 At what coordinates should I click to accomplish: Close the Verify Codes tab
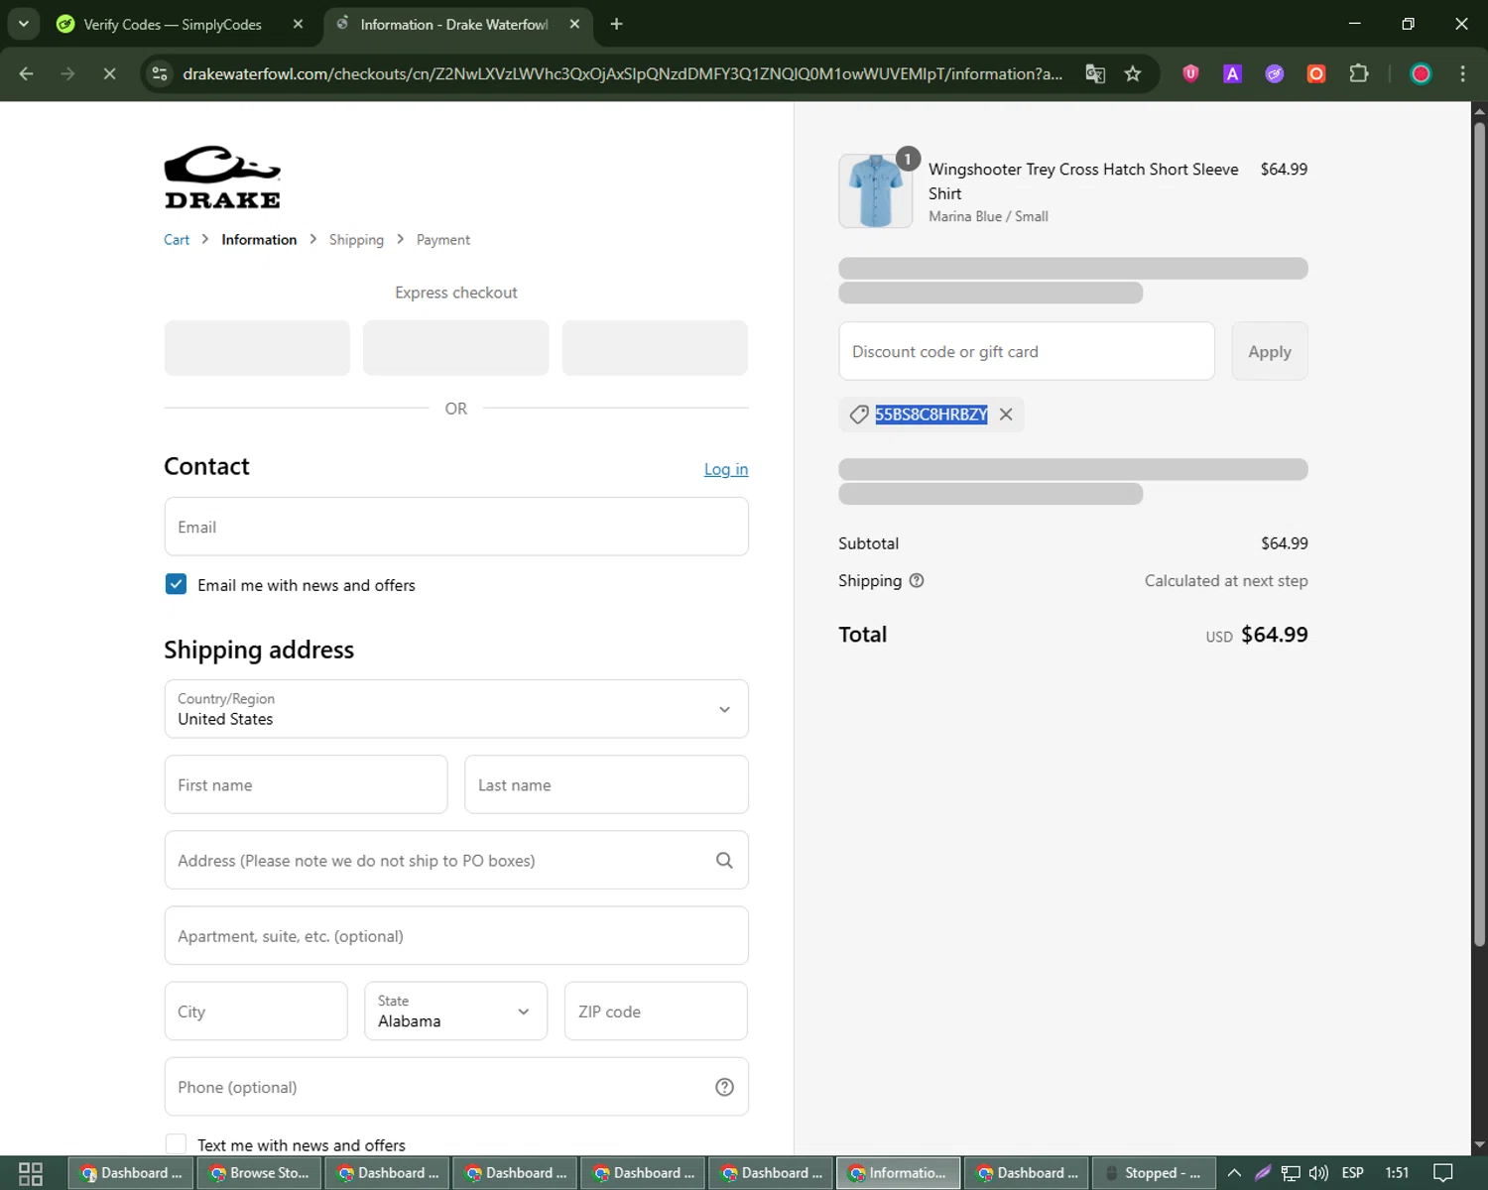tap(298, 24)
